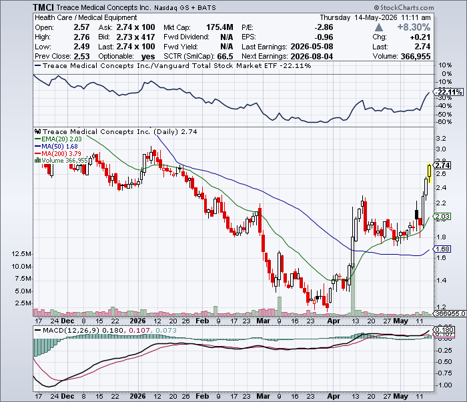Click the -22.11% relative performance price tag
Screen dimensions: 467x402
[x=449, y=92]
